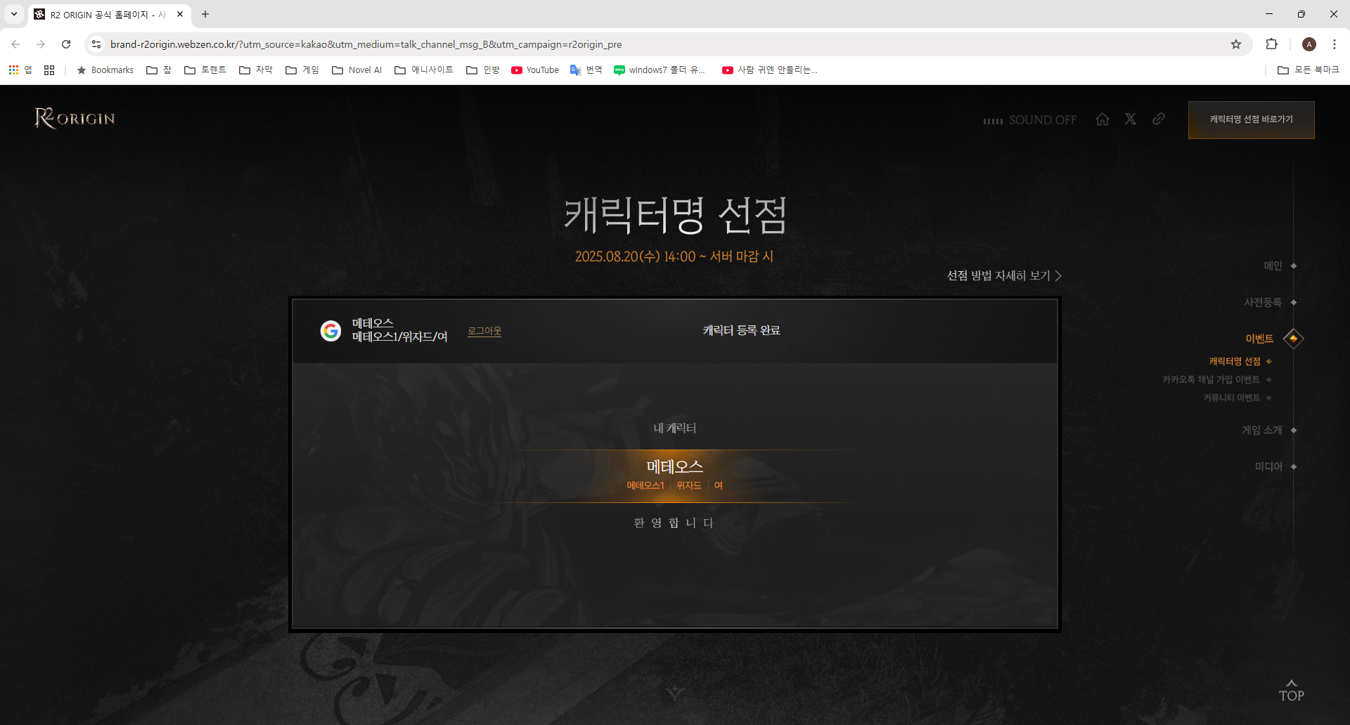
Task: Select 카카오톡 채널 가입 이벤트 sub-item
Action: point(1211,379)
